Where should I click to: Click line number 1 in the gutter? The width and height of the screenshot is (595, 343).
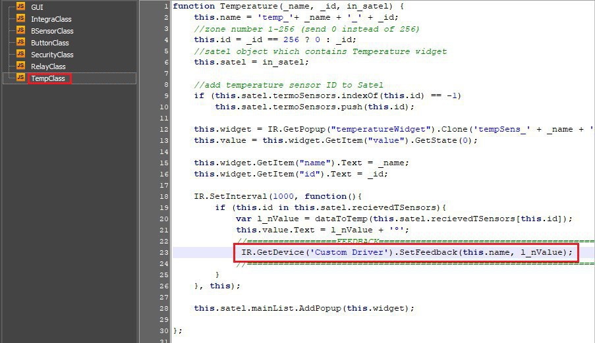point(165,6)
